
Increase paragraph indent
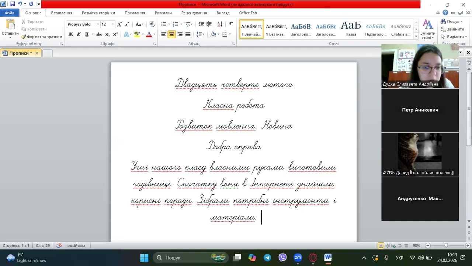click(209, 24)
